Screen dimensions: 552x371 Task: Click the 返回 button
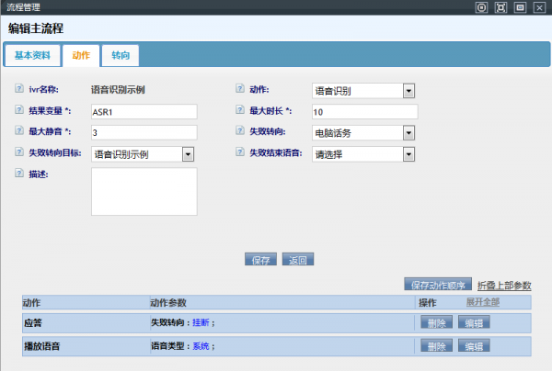[299, 260]
